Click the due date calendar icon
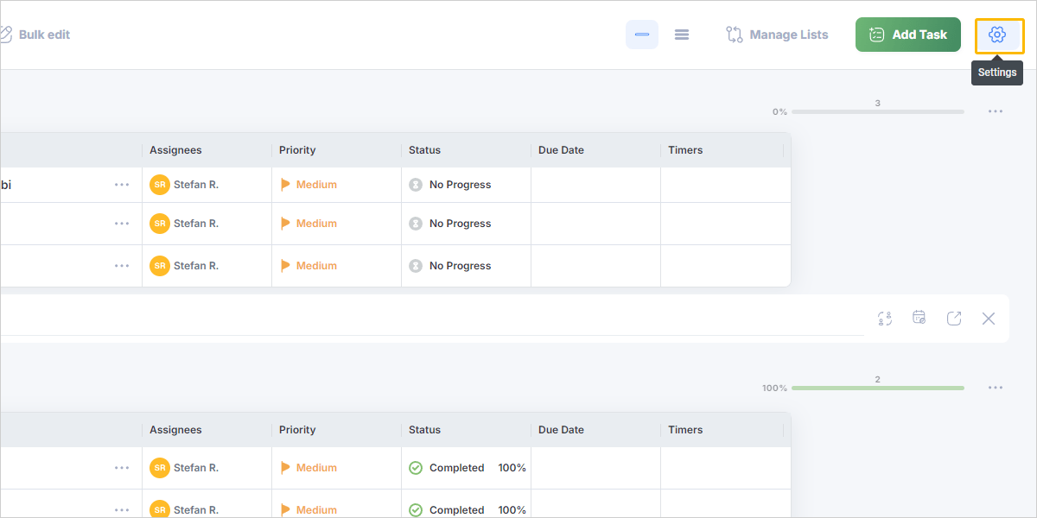The width and height of the screenshot is (1037, 518). (x=919, y=319)
